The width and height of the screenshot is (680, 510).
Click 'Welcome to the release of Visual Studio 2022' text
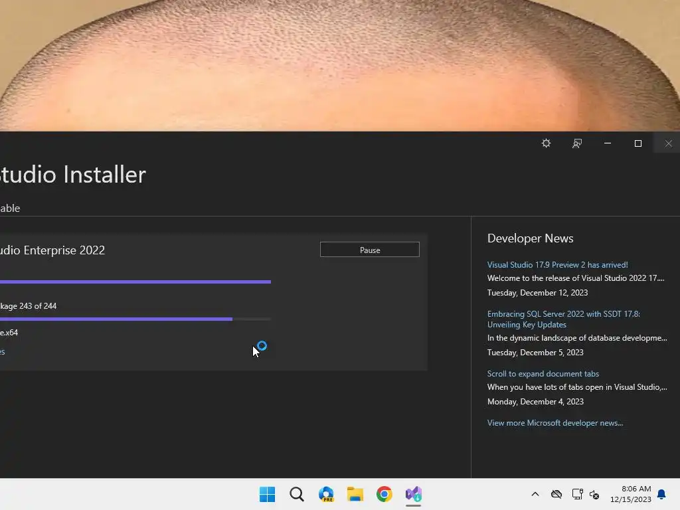[576, 278]
